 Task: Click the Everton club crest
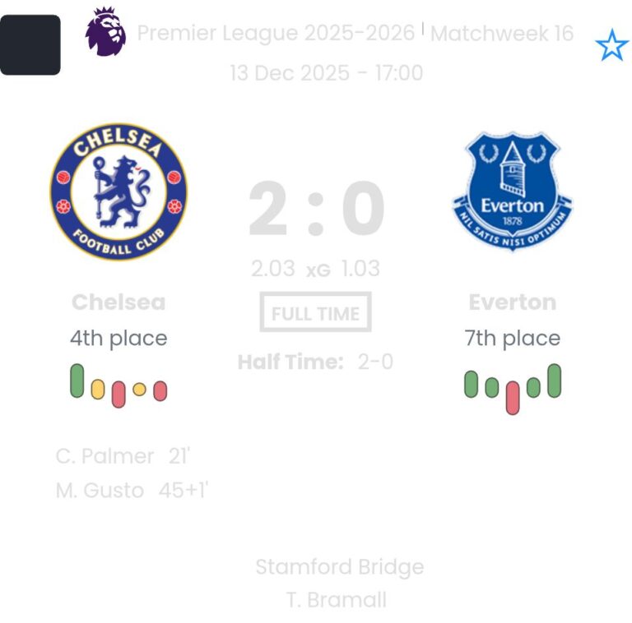coord(513,192)
